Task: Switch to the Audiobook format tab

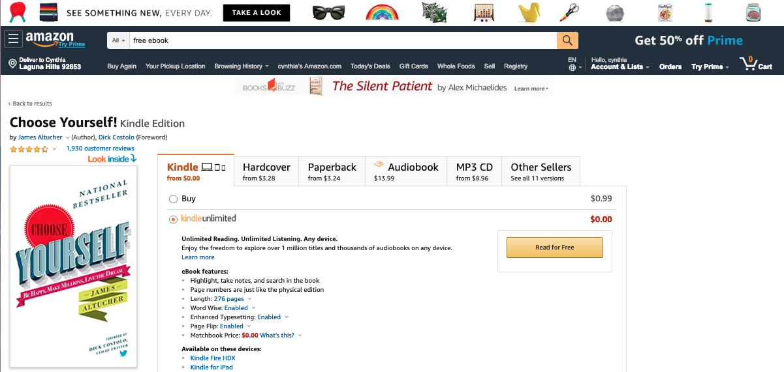Action: point(406,171)
